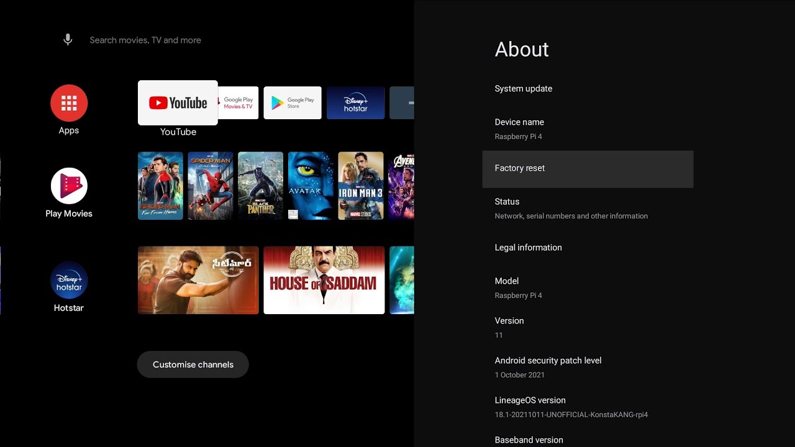The height and width of the screenshot is (447, 795).
Task: Select the LineageOS version entry
Action: [x=588, y=407]
